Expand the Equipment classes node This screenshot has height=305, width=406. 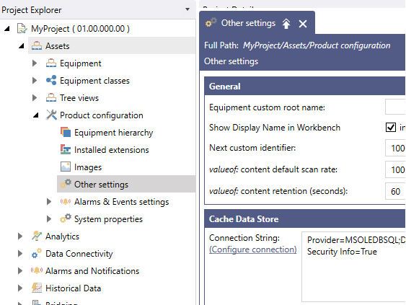35,81
